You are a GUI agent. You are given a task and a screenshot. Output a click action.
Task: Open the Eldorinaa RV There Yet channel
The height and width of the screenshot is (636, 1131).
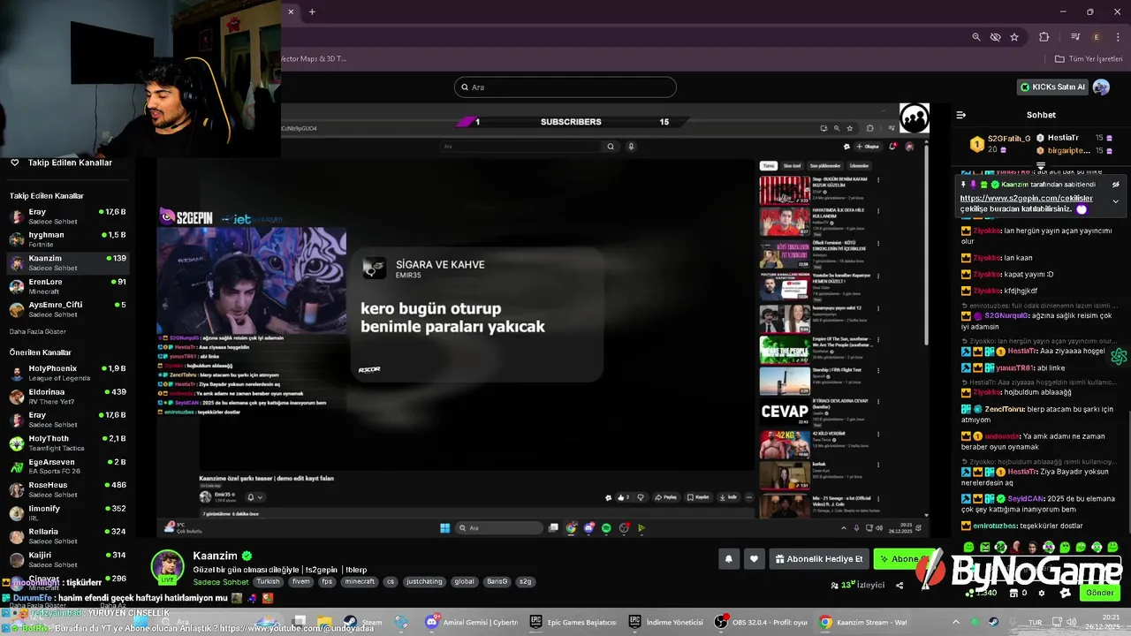(x=69, y=396)
